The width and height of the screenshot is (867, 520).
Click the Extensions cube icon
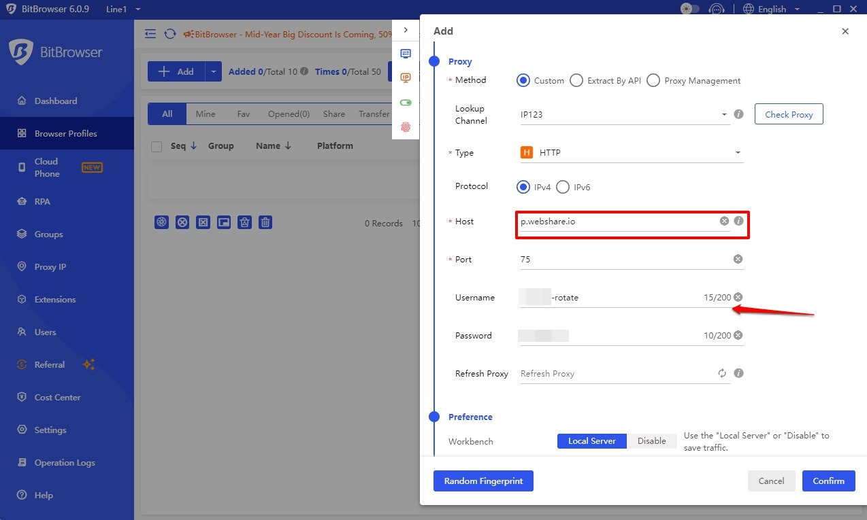coord(22,299)
